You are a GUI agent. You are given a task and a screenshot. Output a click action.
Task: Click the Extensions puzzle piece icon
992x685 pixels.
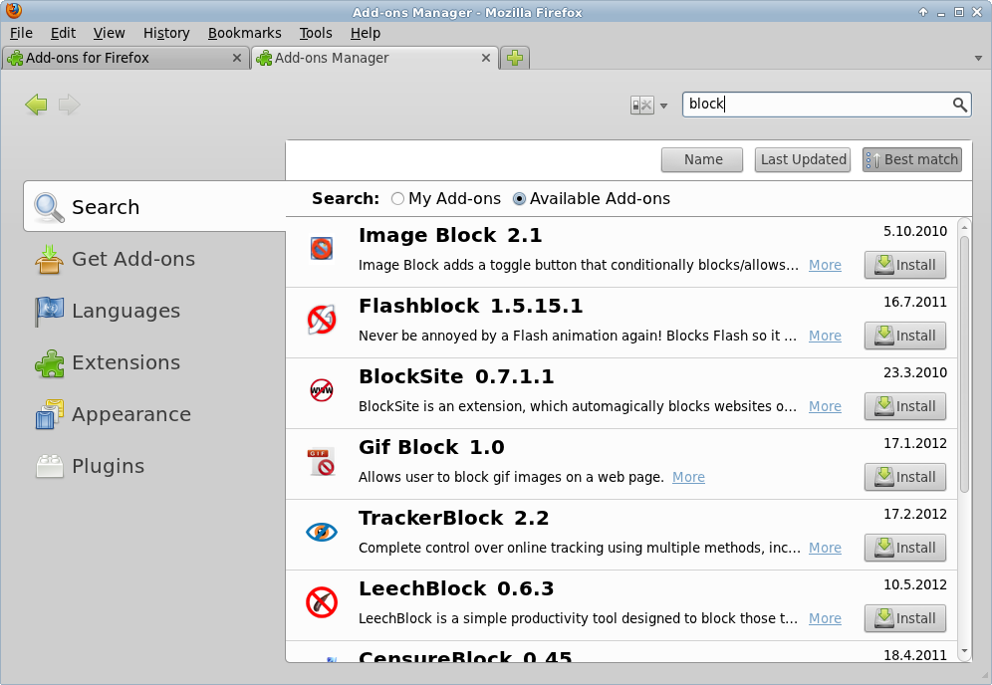50,363
